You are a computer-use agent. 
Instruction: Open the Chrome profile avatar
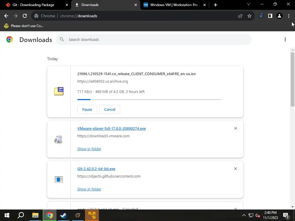click(x=279, y=16)
